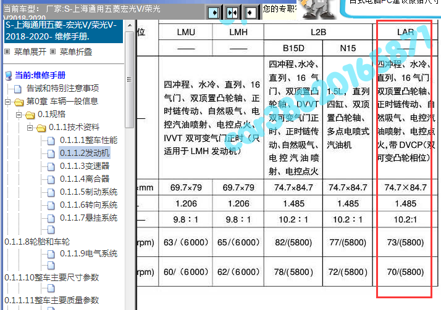Click the LMU column header
This screenshot has width=441, height=310.
click(186, 32)
